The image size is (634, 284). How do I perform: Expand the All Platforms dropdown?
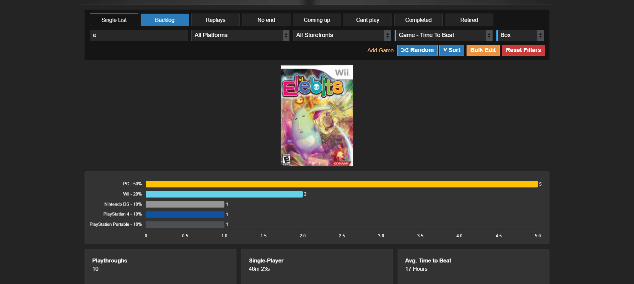click(240, 35)
